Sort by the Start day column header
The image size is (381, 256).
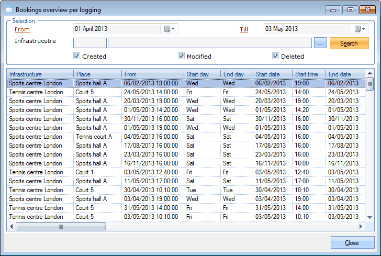201,74
